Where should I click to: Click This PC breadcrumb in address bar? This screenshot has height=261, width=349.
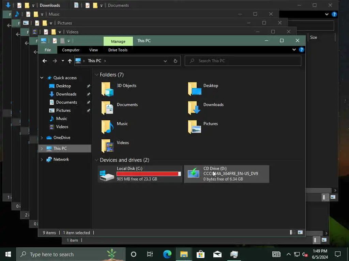pos(94,61)
